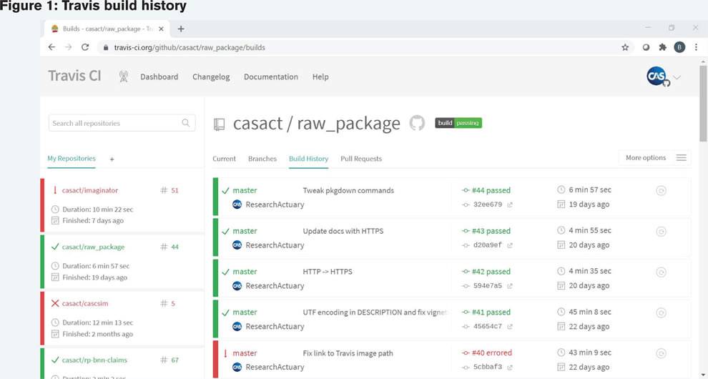The width and height of the screenshot is (708, 379).
Task: Open the #40 errored build link
Action: pyautogui.click(x=492, y=353)
